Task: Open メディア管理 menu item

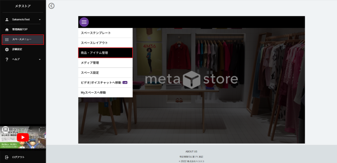Action: [105, 63]
